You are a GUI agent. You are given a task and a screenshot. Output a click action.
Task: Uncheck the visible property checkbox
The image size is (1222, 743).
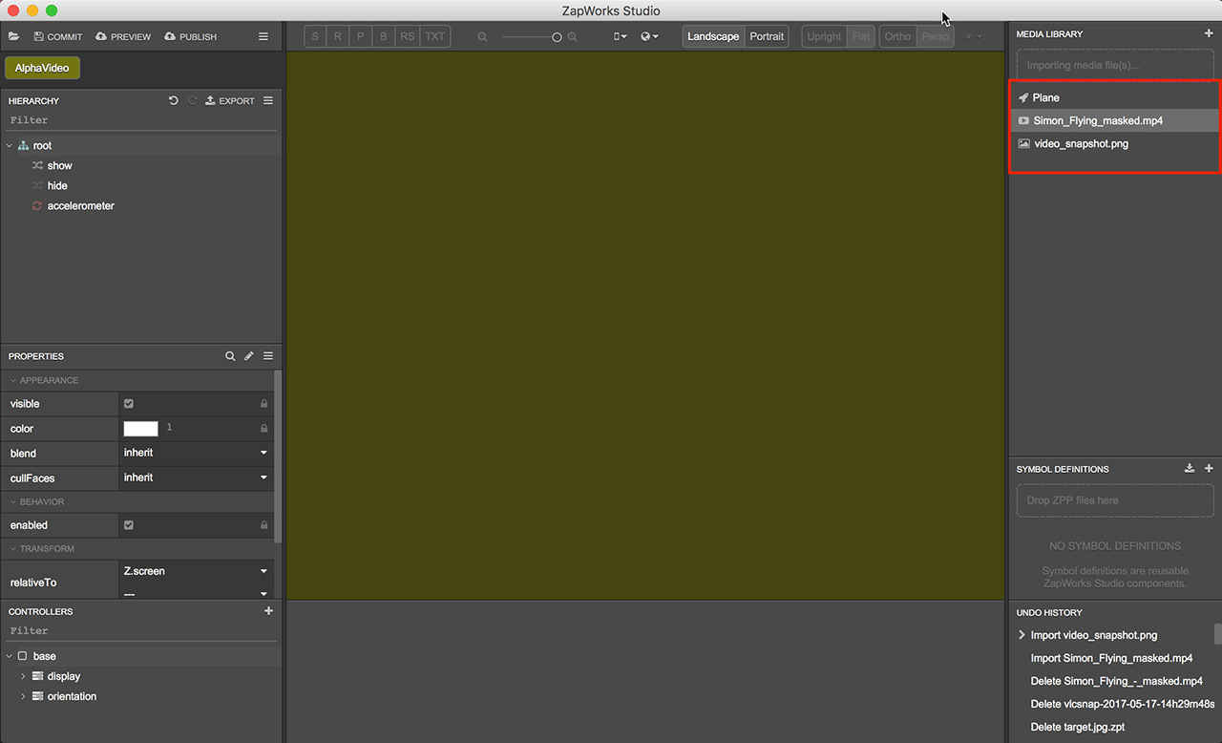tap(129, 404)
